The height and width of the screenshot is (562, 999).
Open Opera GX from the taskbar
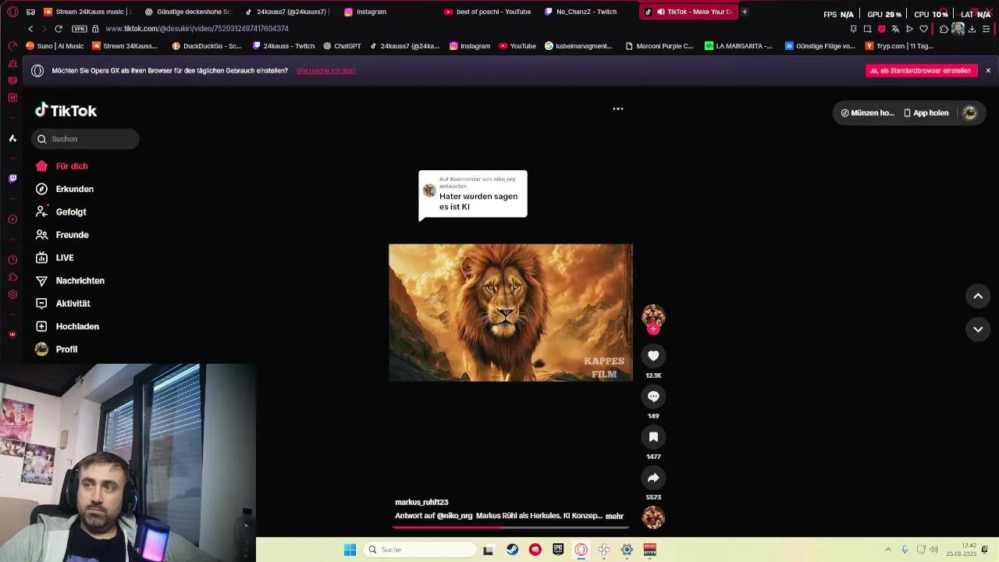tap(581, 550)
